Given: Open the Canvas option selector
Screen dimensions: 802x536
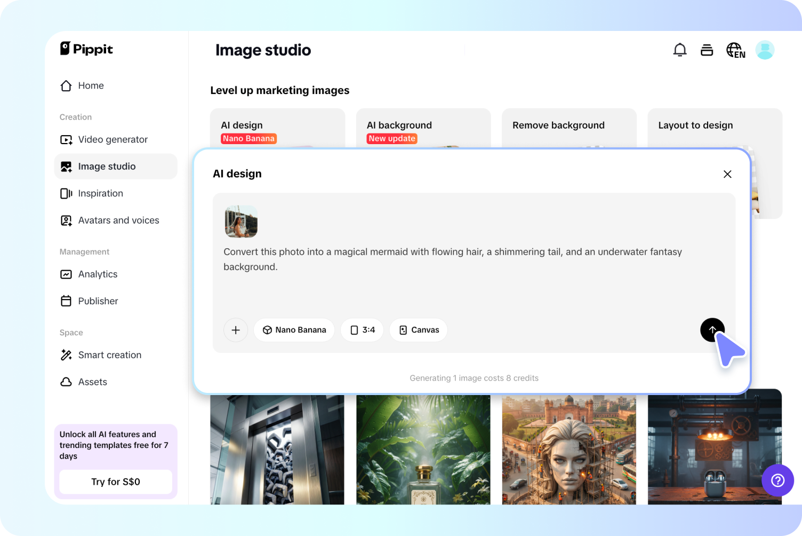Looking at the screenshot, I should click(419, 330).
